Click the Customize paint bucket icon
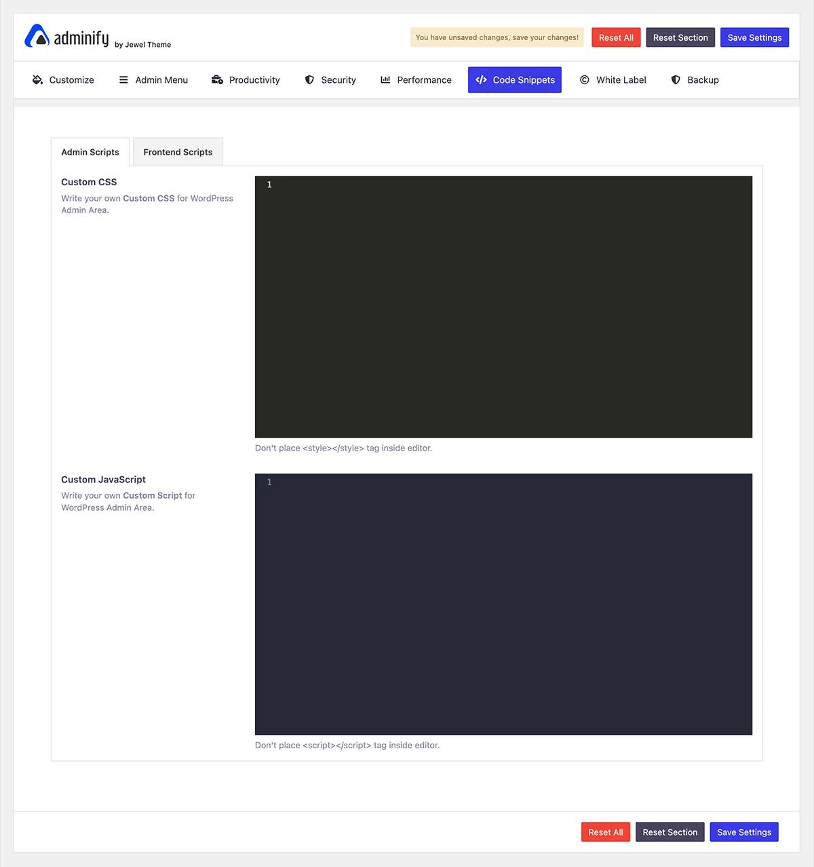The image size is (814, 867). pyautogui.click(x=37, y=80)
